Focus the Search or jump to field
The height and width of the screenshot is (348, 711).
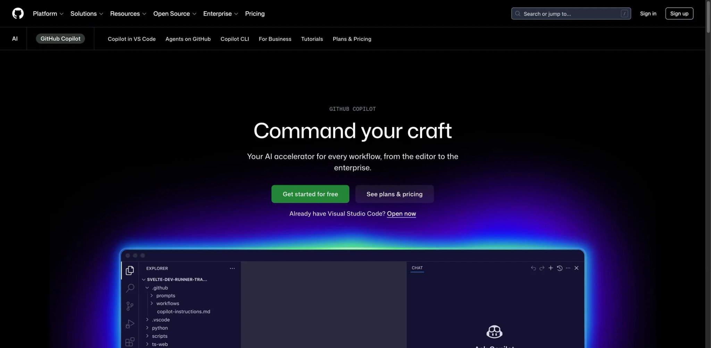[x=571, y=14]
